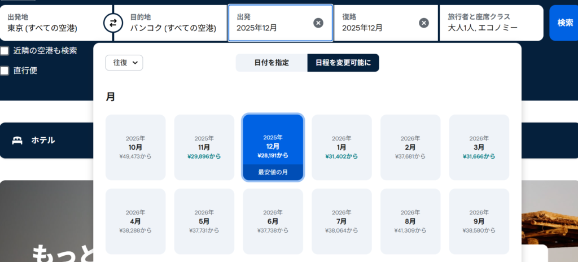Open the round-trip type dropdown

(x=124, y=63)
